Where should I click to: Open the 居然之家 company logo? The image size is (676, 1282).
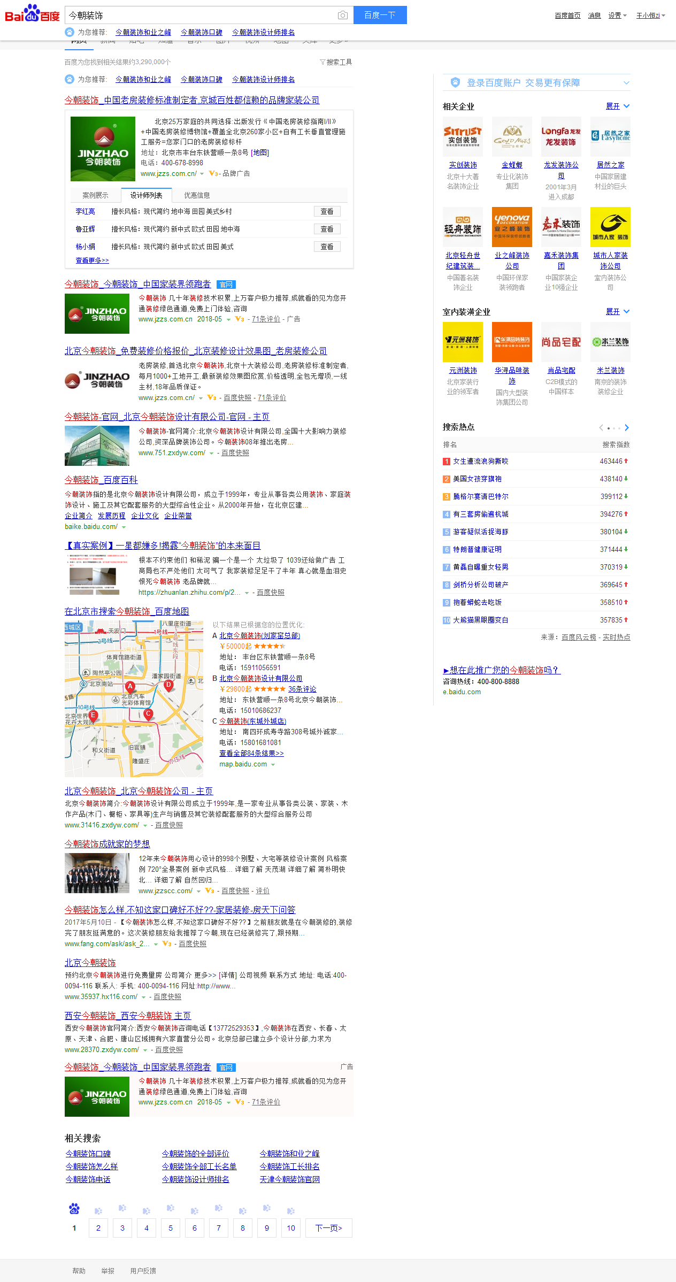(610, 136)
